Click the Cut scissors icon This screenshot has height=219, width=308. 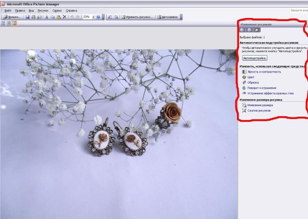46,17
